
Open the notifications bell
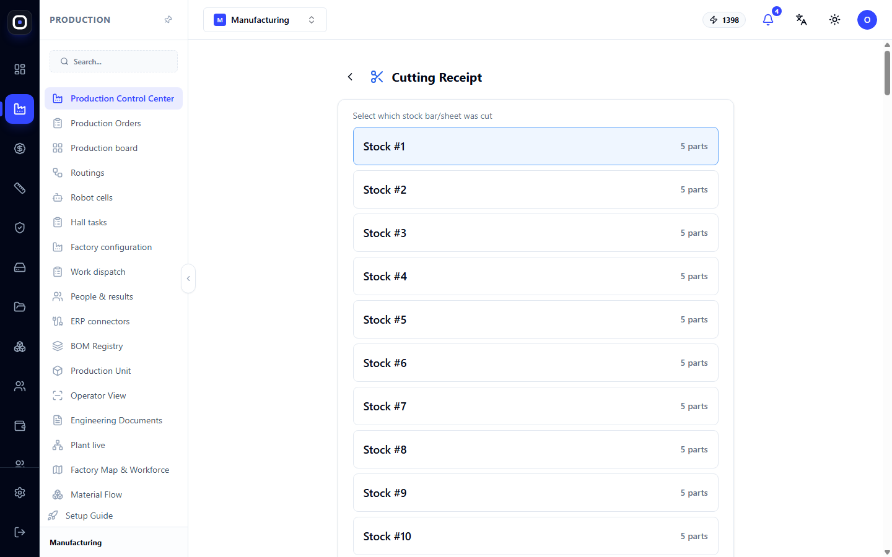point(768,20)
